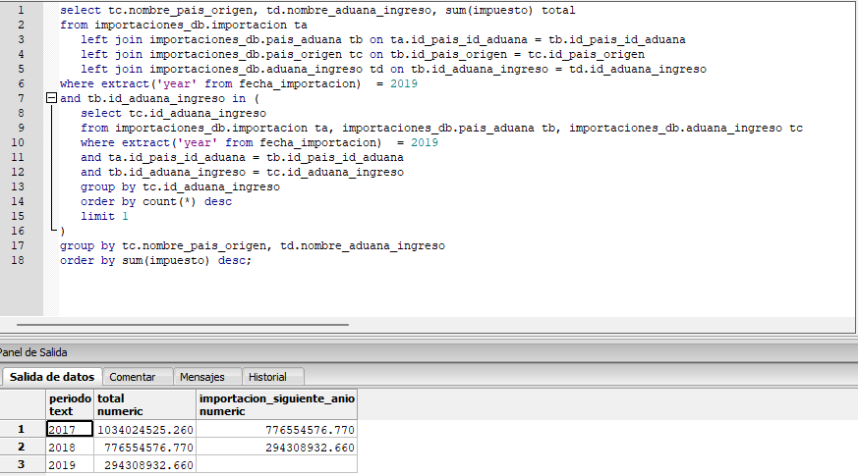Switch to the Comentar tab
This screenshot has height=476, width=858.
coord(132,377)
